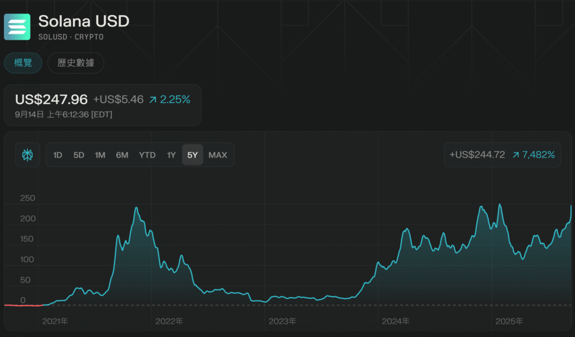Click the early-2025 highest price peak
The image size is (575, 337).
[x=499, y=205]
